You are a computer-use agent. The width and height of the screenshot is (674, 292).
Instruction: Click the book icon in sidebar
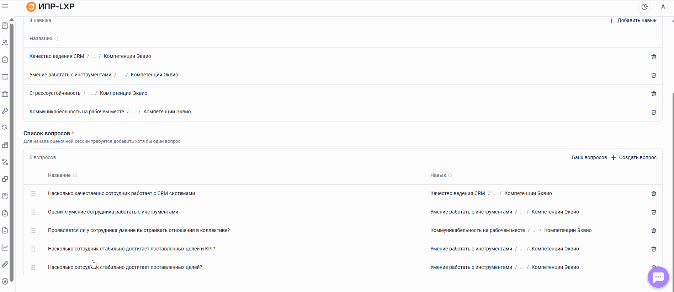pyautogui.click(x=5, y=77)
